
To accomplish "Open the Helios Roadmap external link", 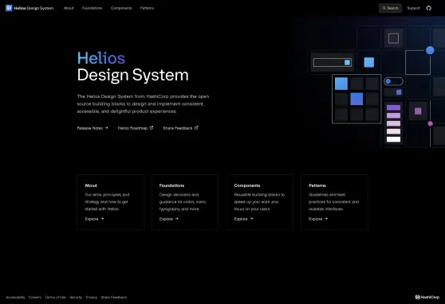I will point(136,128).
